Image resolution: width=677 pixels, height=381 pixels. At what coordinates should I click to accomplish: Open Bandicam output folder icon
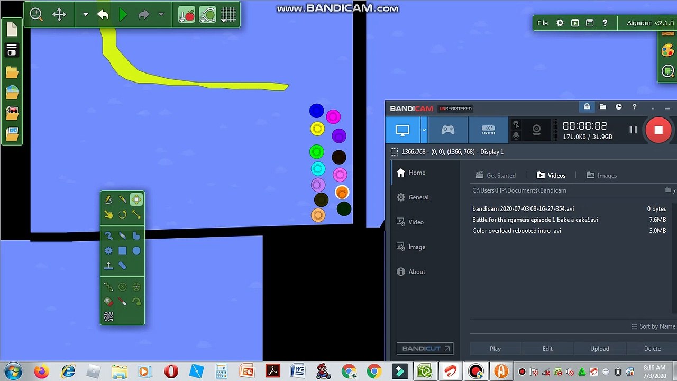(602, 107)
